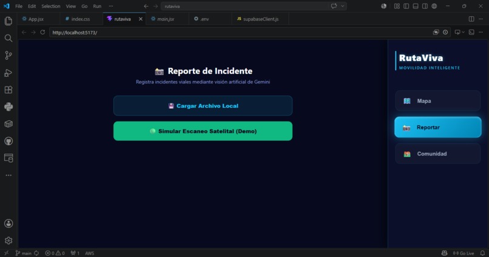This screenshot has height=257, width=489.
Task: Switch to the index.css tab
Action: pos(81,19)
